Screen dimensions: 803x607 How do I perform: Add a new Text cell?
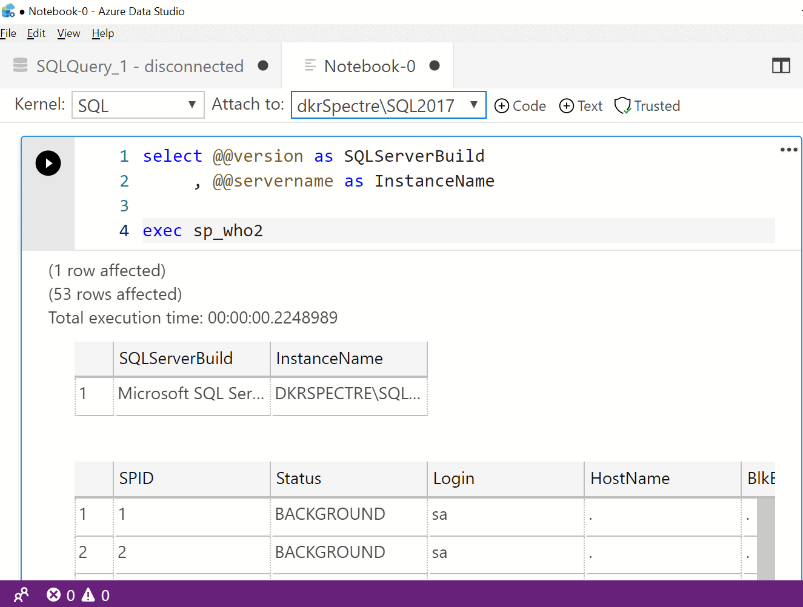click(581, 106)
